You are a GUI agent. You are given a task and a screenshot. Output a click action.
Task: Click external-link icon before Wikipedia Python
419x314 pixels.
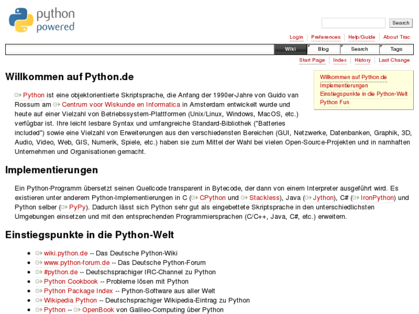coord(39,300)
